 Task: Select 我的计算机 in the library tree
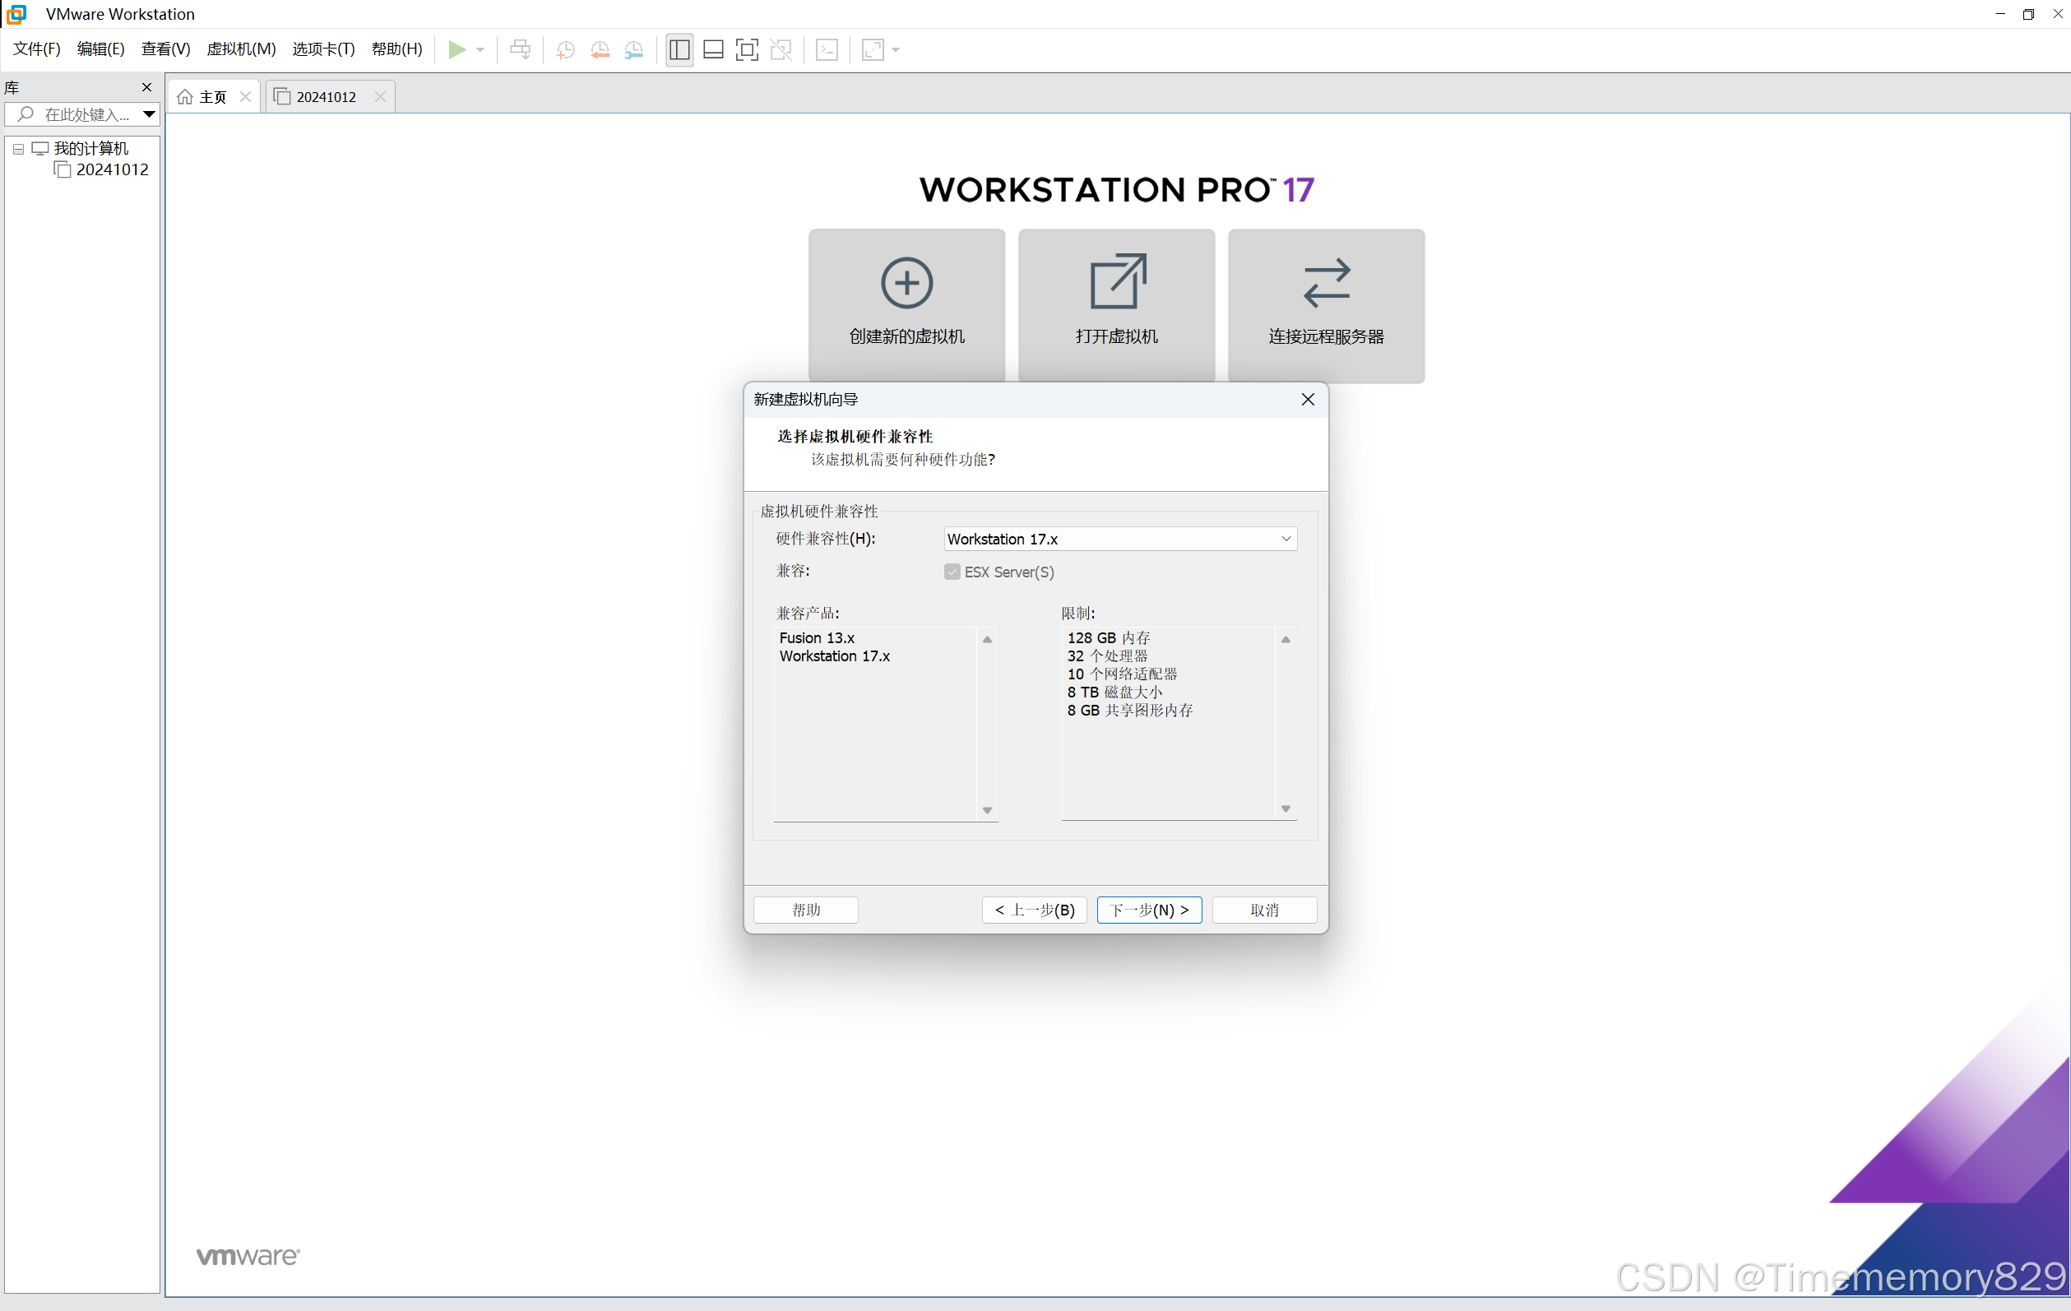(x=90, y=149)
